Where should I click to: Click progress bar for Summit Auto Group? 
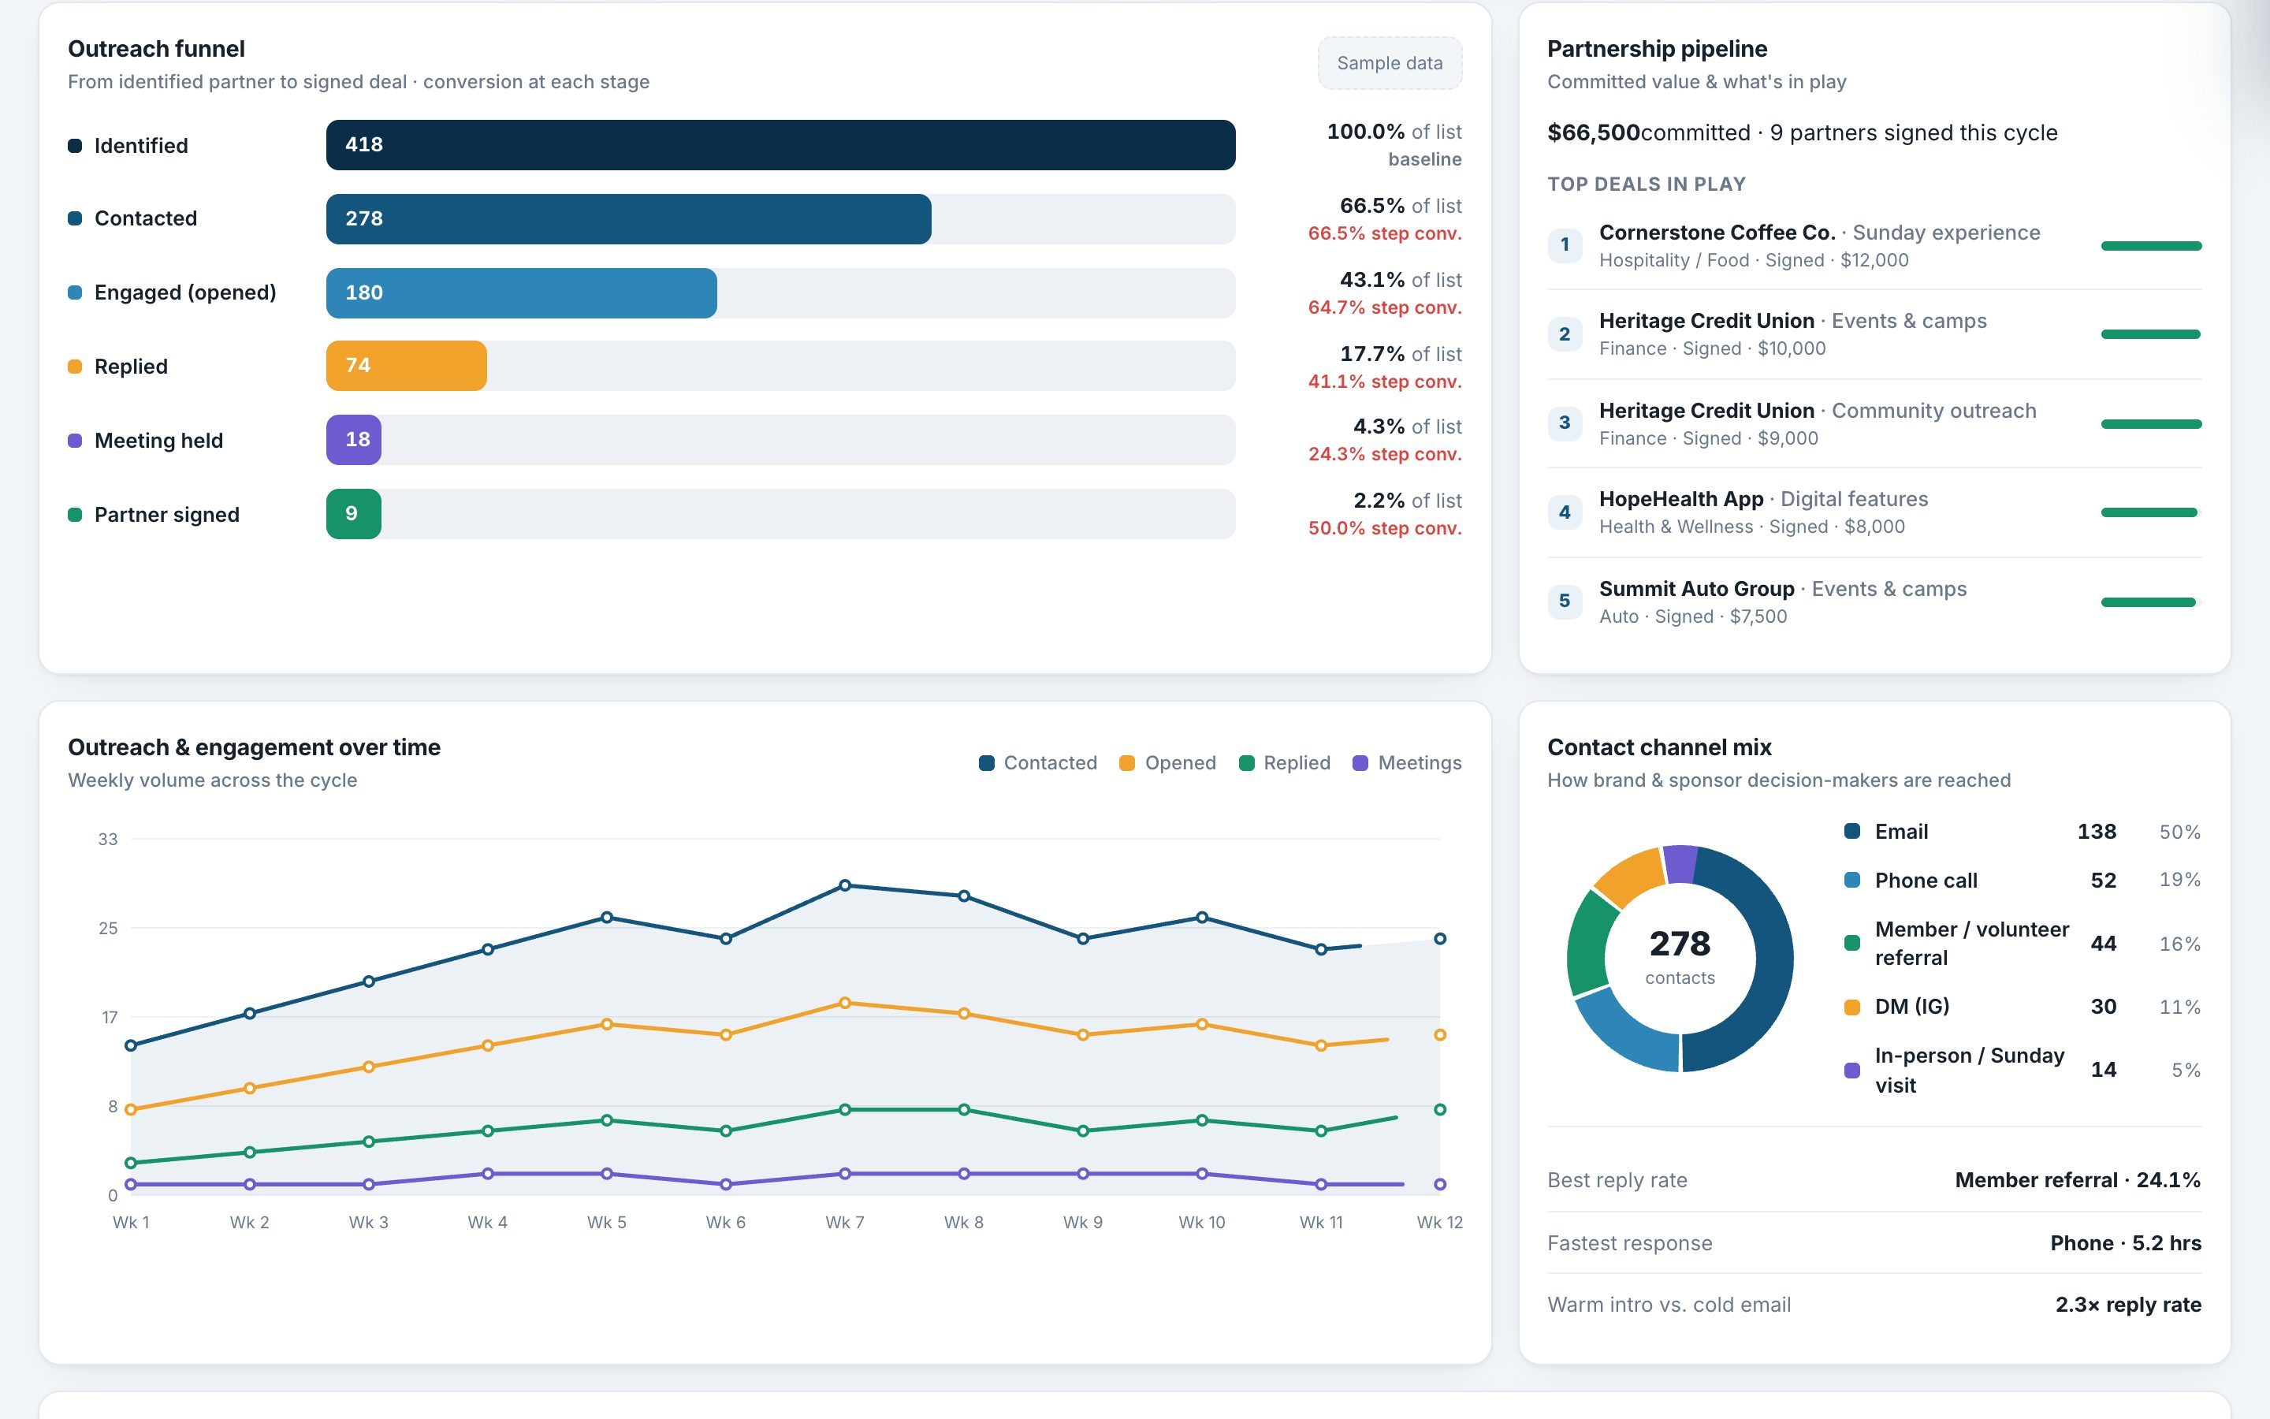pos(2151,602)
